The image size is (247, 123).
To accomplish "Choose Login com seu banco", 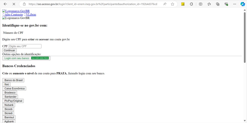I will (x=26, y=58).
